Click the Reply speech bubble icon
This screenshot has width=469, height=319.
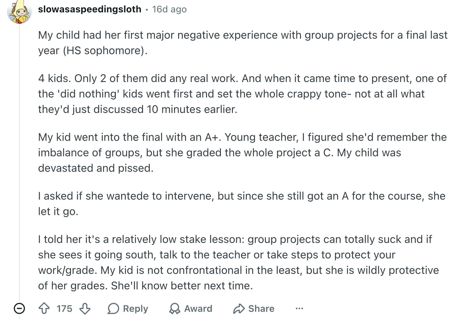(x=113, y=308)
